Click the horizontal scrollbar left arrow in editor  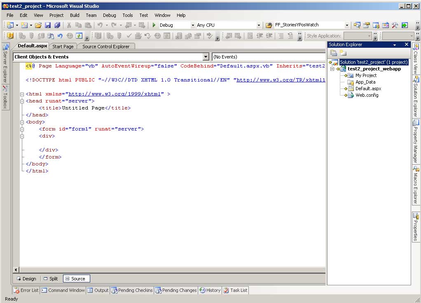pos(16,270)
